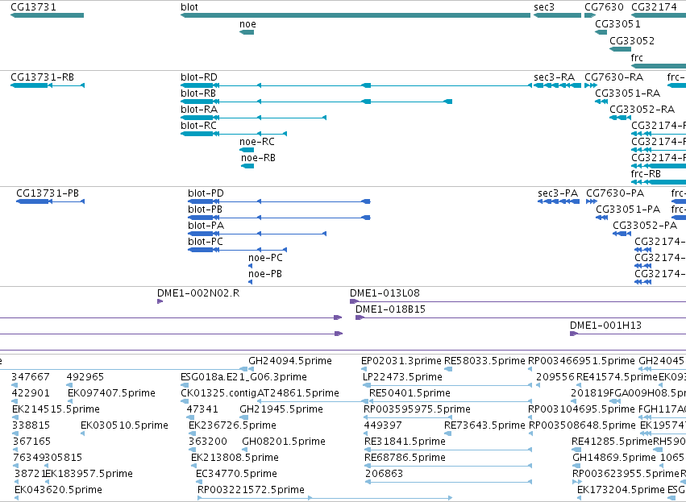Image resolution: width=686 pixels, height=502 pixels.
Task: Select the blot-PA protein track
Action: coord(257,234)
